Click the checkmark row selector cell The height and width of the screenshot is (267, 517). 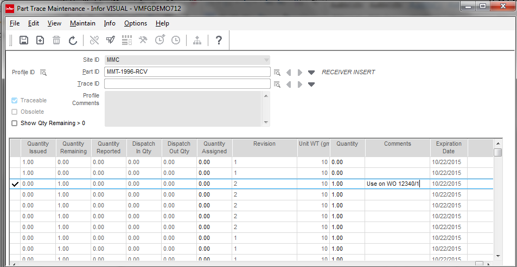15,184
